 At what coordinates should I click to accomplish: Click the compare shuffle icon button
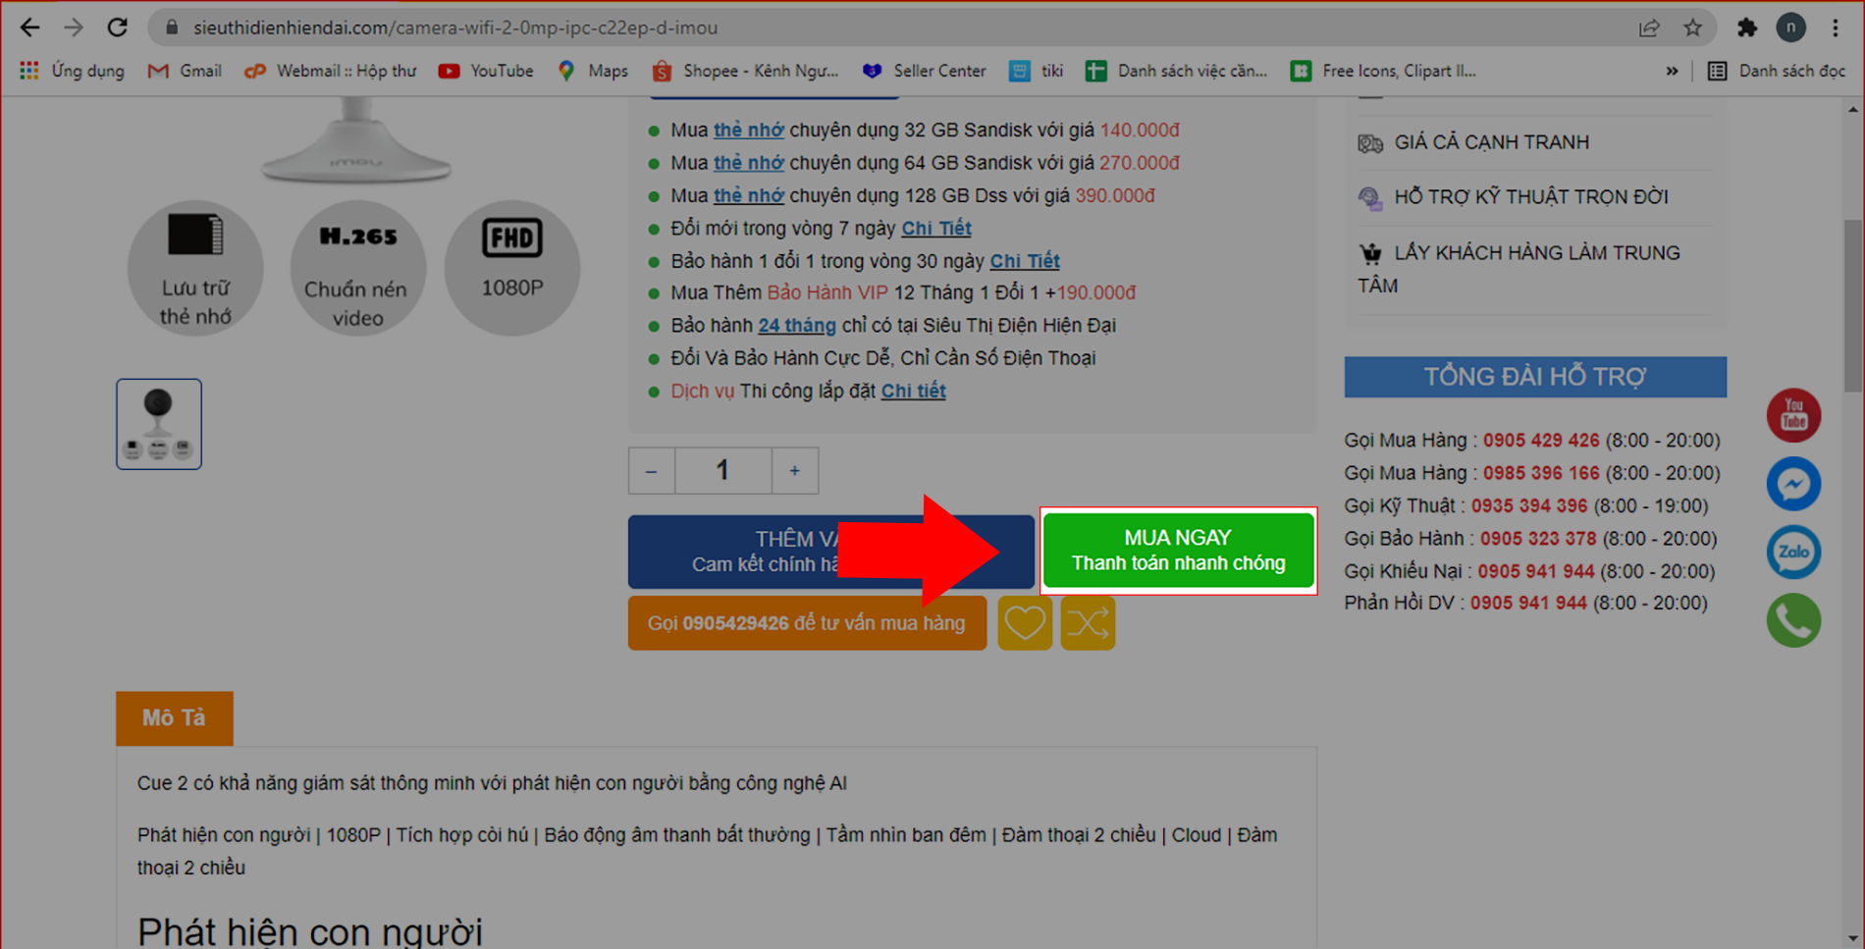[1088, 623]
